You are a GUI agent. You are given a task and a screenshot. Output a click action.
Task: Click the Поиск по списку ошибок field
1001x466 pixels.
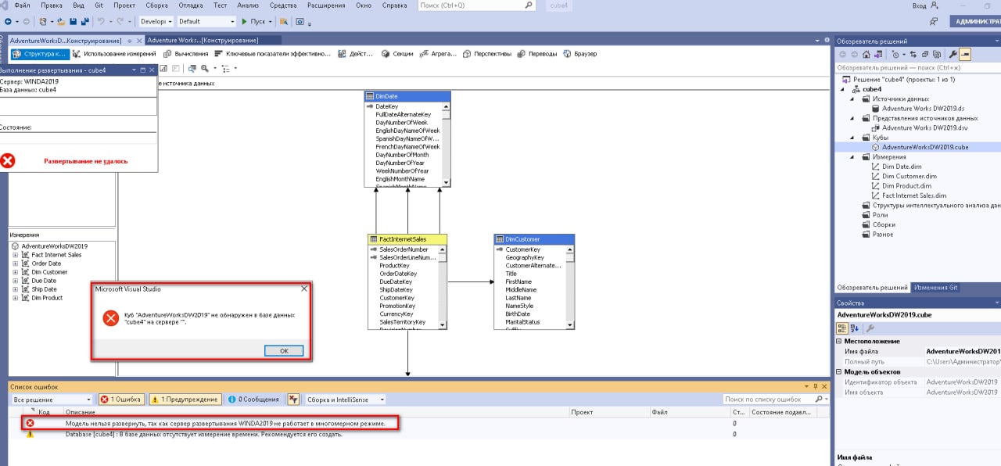[x=770, y=400]
